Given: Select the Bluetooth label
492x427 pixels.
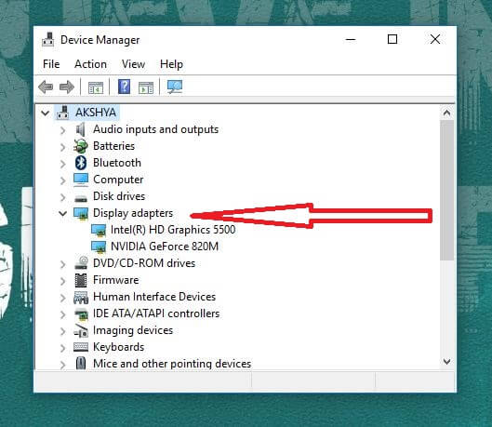Looking at the screenshot, I should 117,163.
